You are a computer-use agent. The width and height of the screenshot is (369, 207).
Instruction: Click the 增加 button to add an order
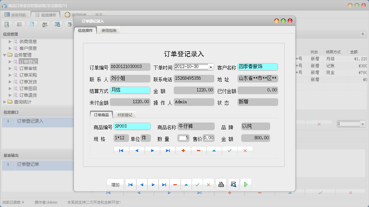[115, 184]
